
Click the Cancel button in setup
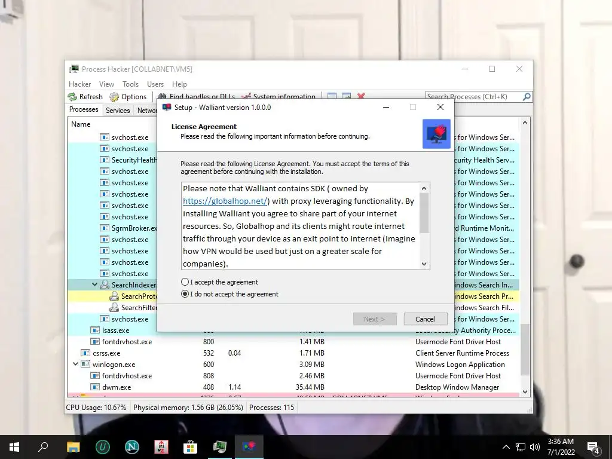(x=425, y=319)
